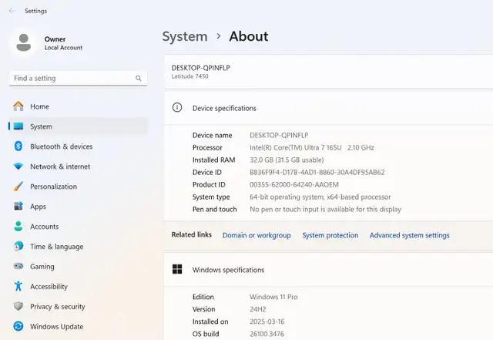Click the Installed on date 2025-03-16
Image resolution: width=493 pixels, height=340 pixels.
tap(267, 321)
